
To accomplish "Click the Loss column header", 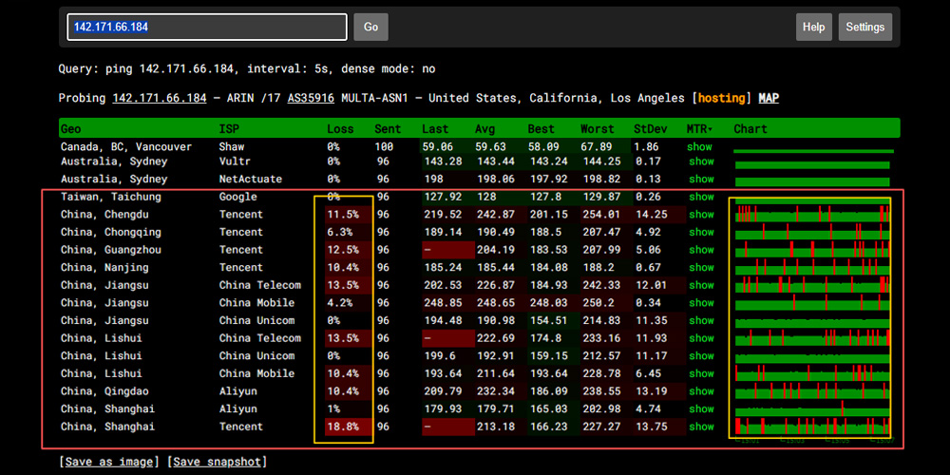I will (x=340, y=129).
